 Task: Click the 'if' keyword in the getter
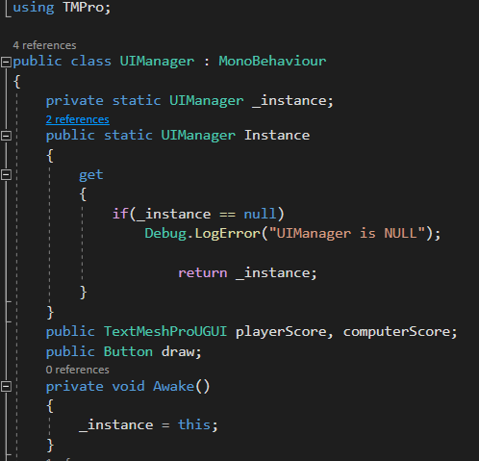click(x=120, y=214)
